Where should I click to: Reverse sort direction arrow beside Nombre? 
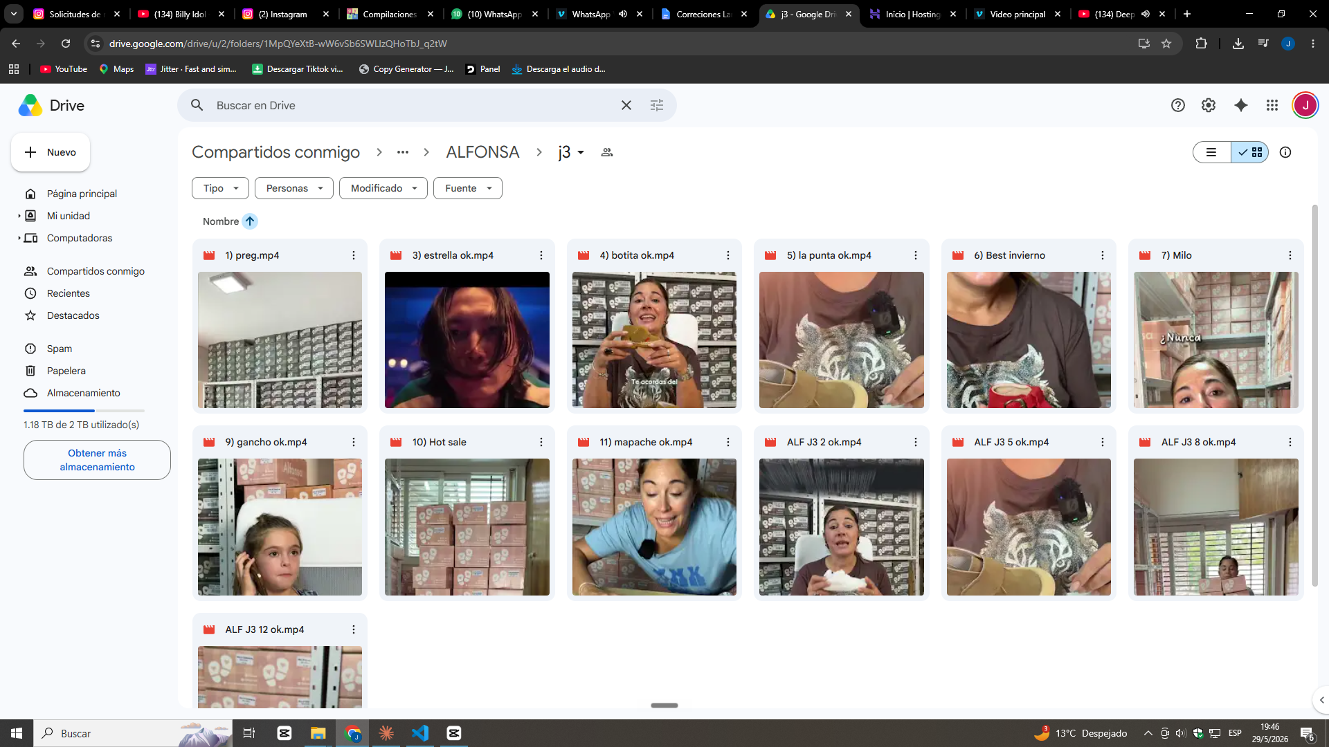click(x=250, y=221)
